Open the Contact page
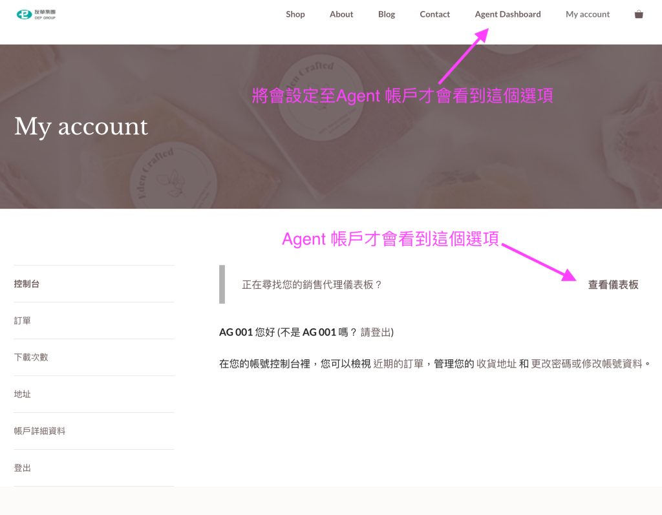This screenshot has height=515, width=662. (434, 14)
